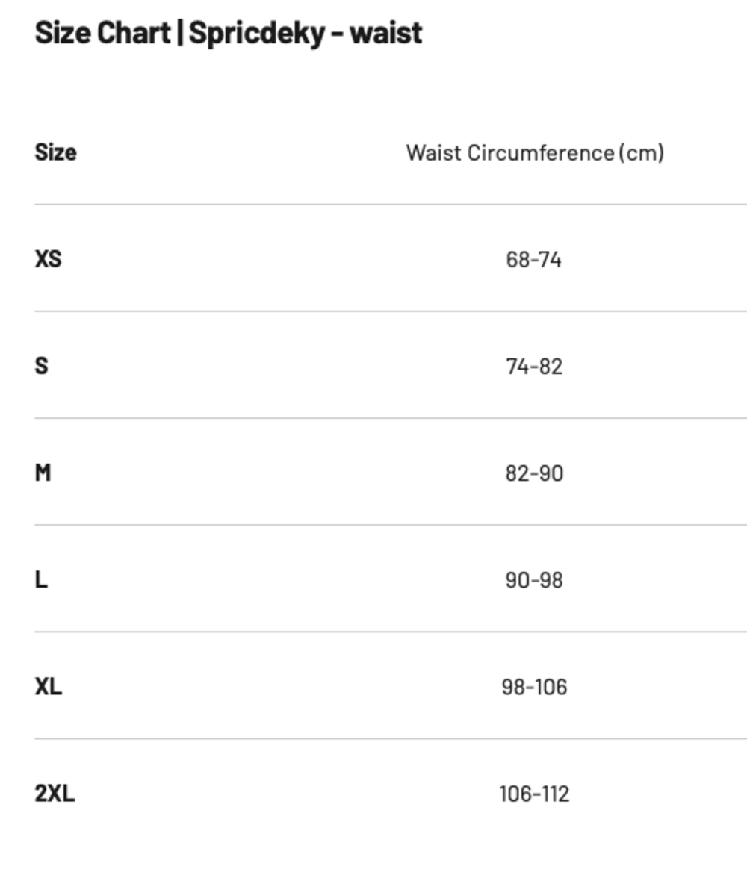
Task: Click the divider between XL and 2XL rows
Action: point(390,738)
